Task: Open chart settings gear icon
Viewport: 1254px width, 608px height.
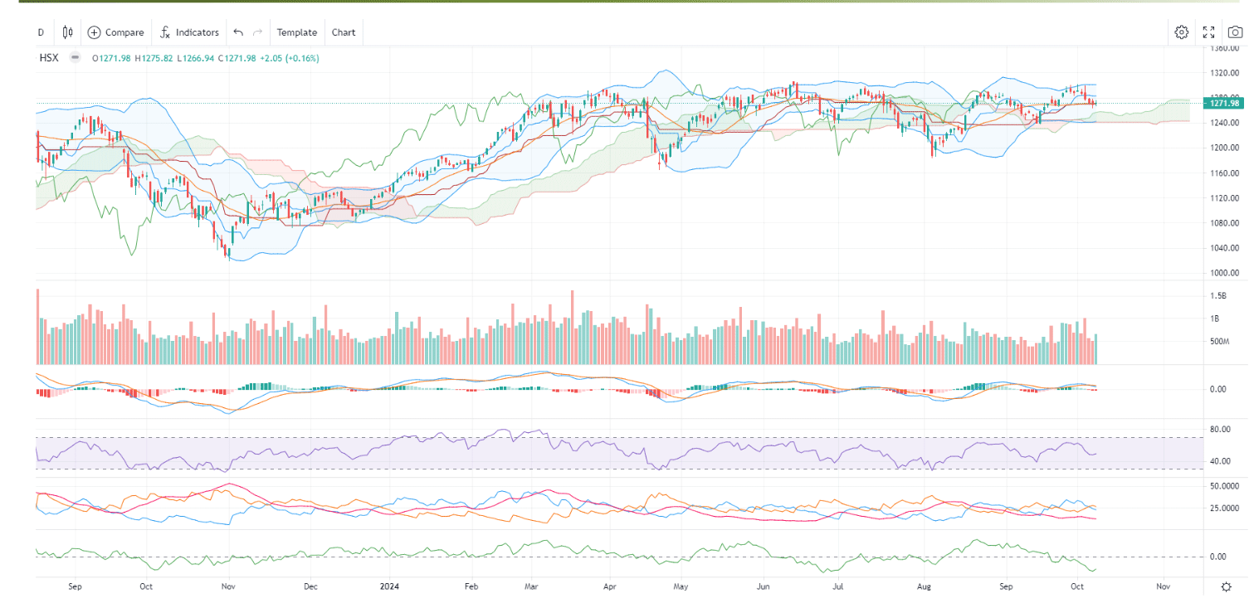Action: (x=1181, y=32)
